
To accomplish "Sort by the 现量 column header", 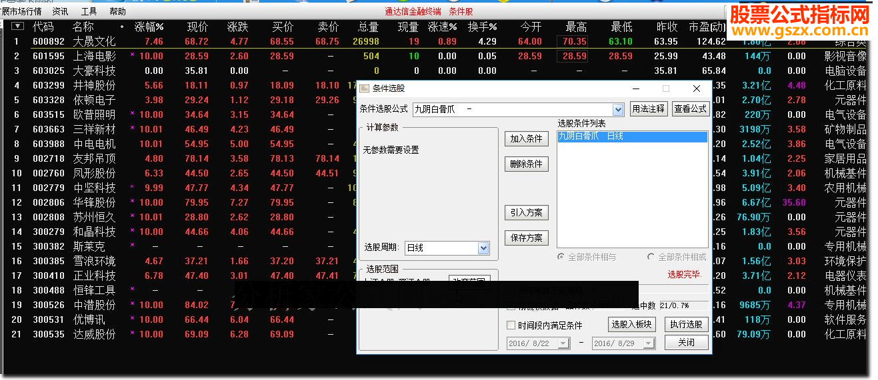I will click(x=408, y=27).
